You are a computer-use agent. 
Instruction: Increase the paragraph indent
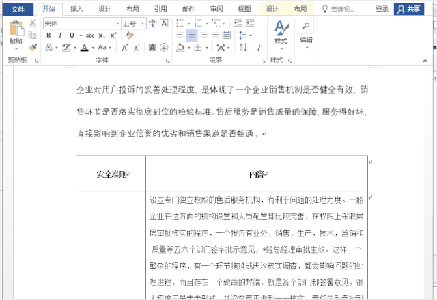250,23
